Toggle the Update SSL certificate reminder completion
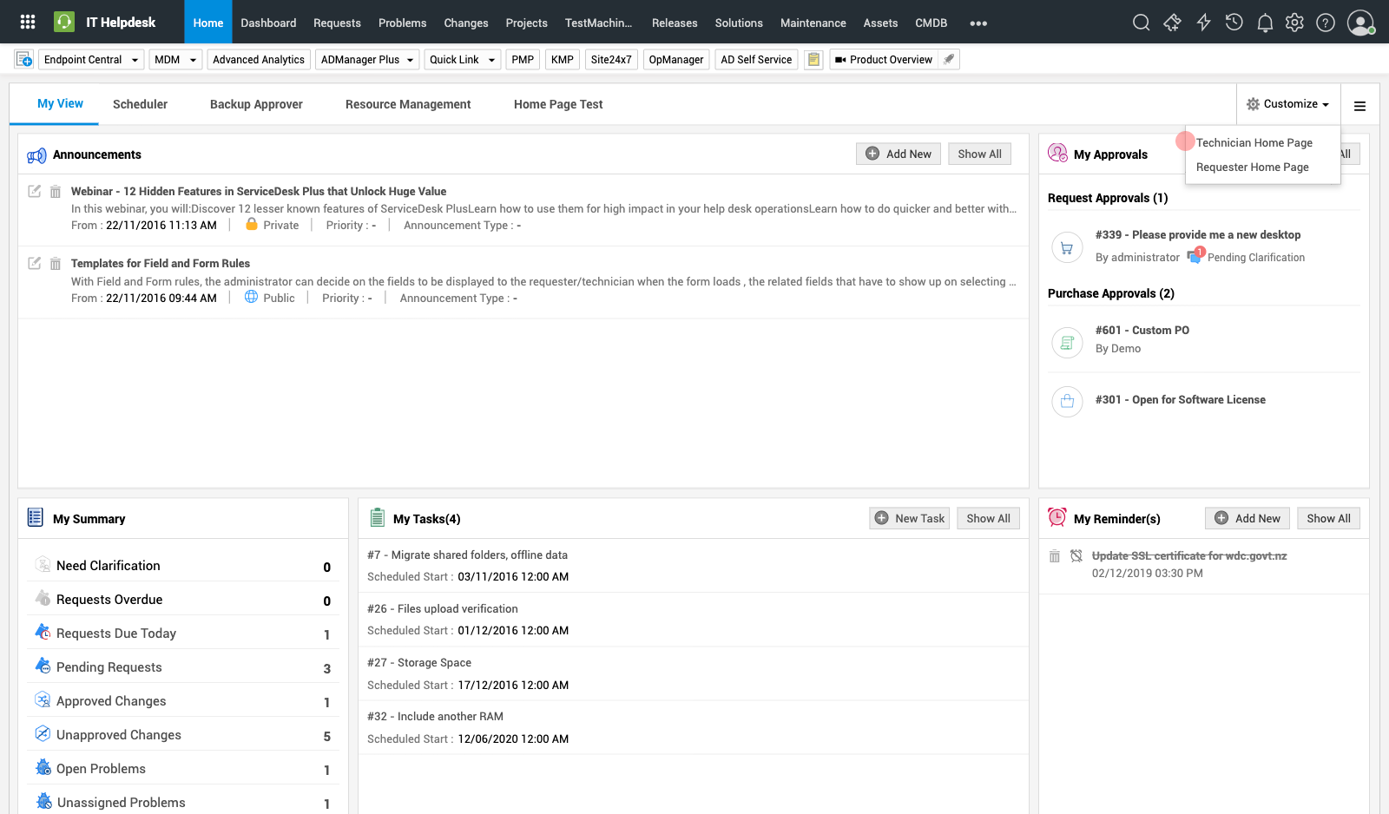Viewport: 1389px width, 814px height. [1076, 556]
